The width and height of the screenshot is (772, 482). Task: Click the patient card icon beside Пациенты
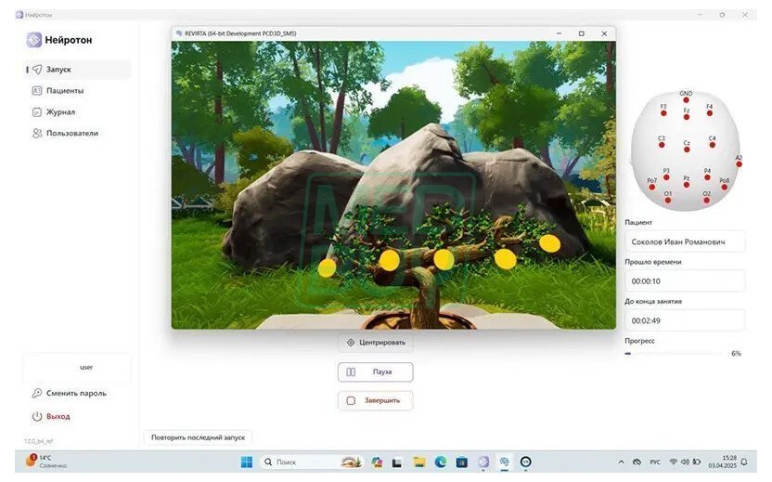[x=37, y=91]
